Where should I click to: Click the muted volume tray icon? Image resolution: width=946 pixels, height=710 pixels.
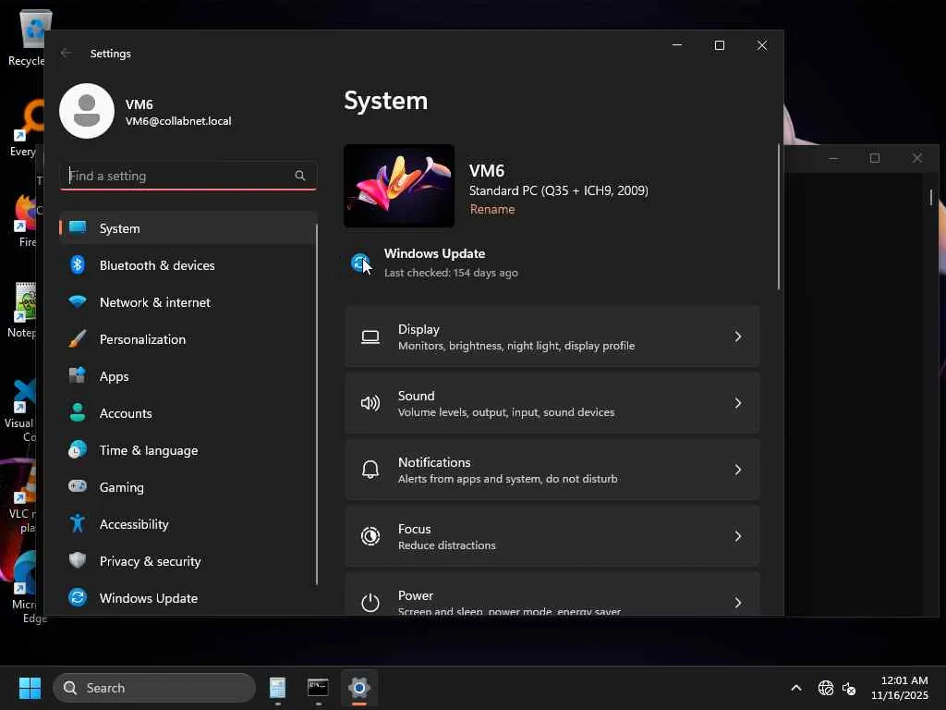tap(850, 688)
